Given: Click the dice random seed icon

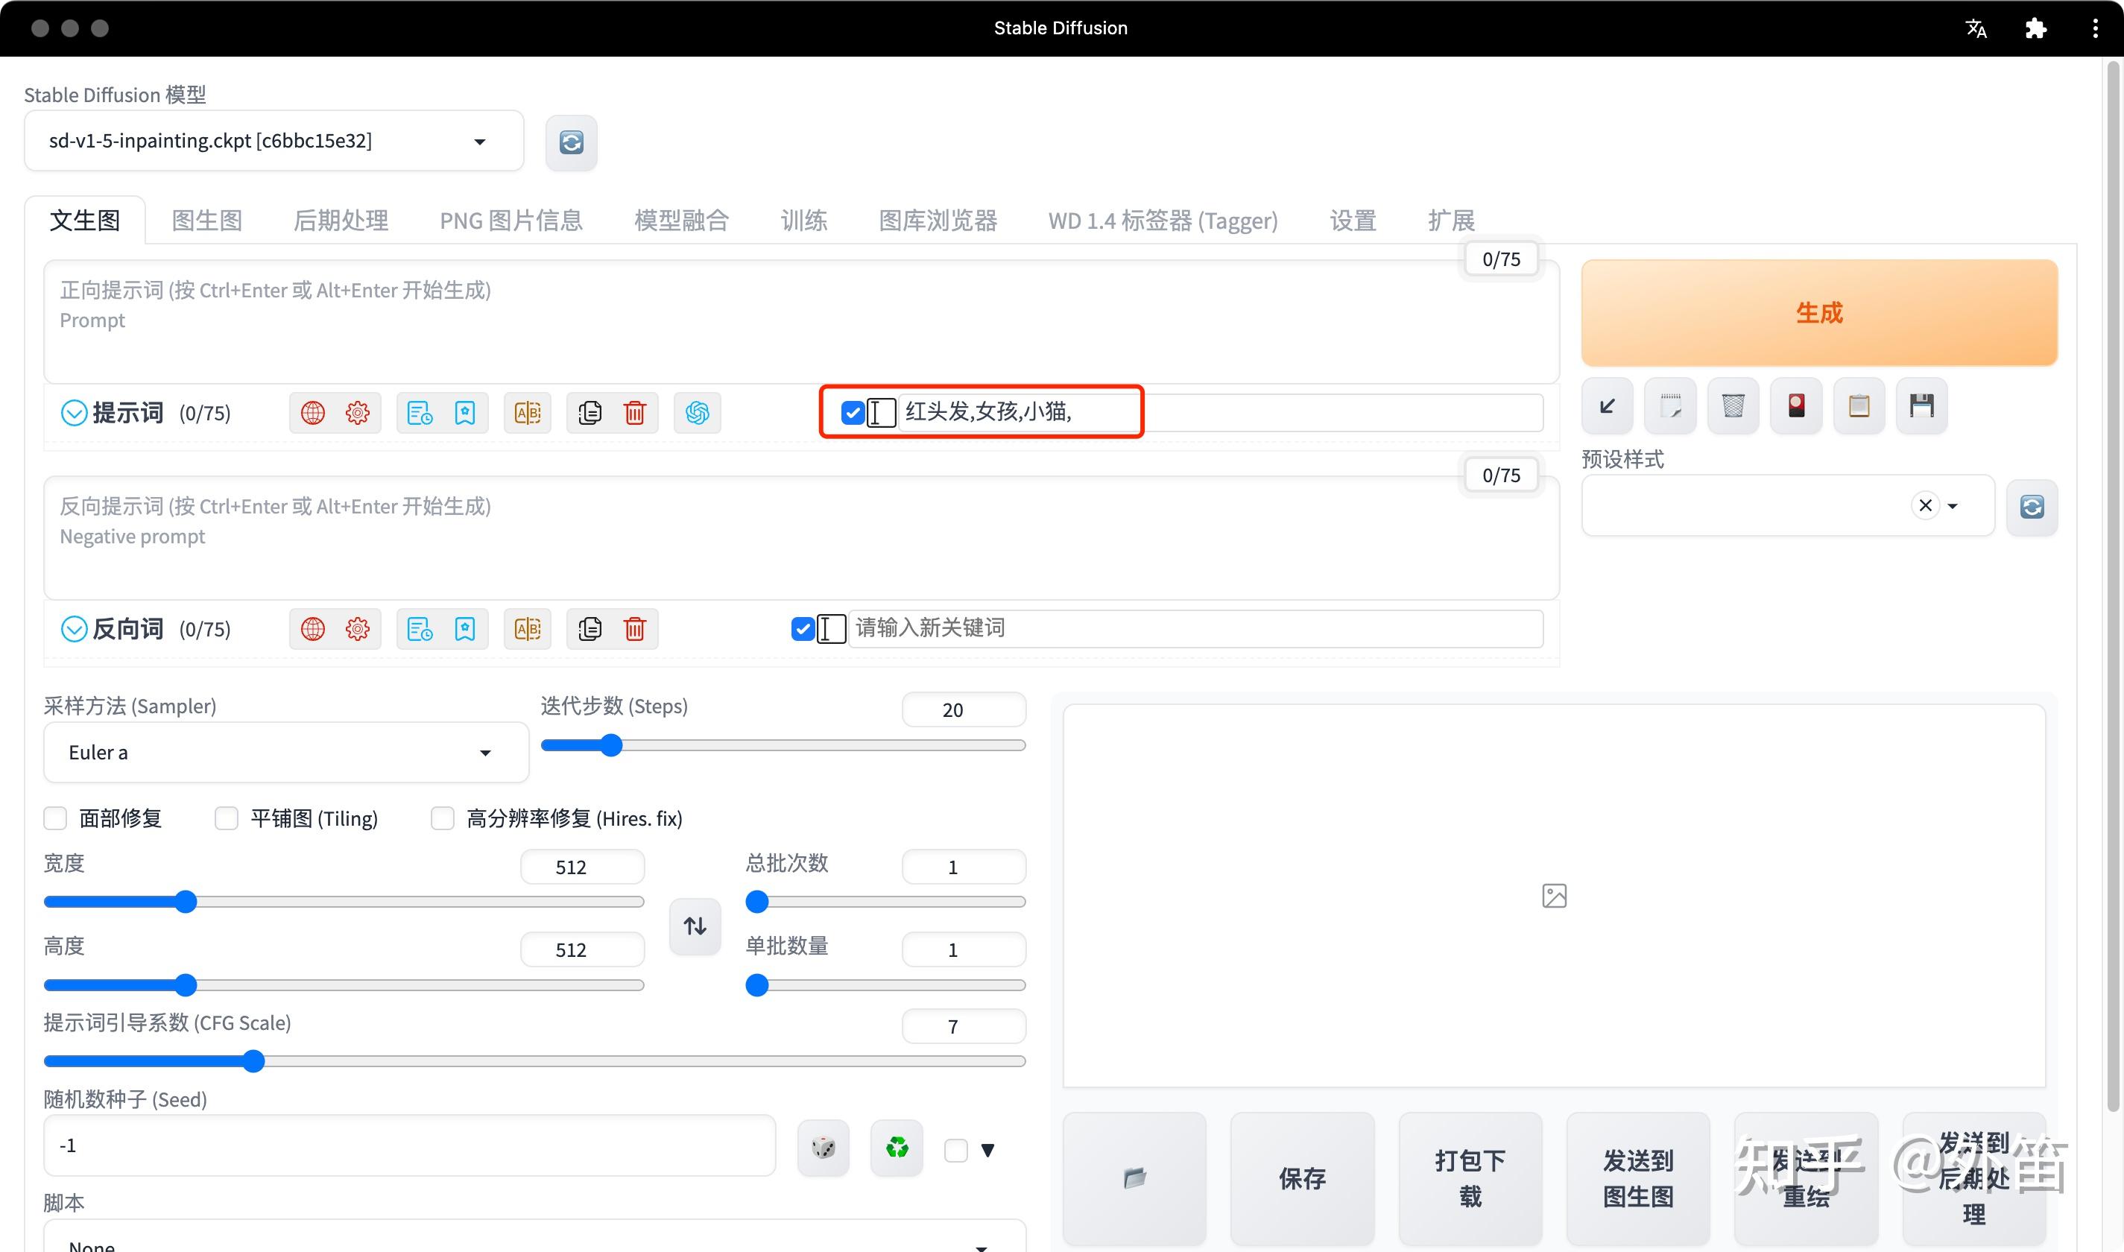Looking at the screenshot, I should [x=823, y=1148].
